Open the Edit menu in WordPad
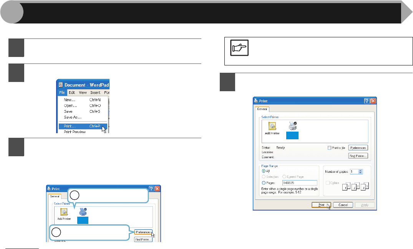The height and width of the screenshot is (249, 413). coord(72,93)
